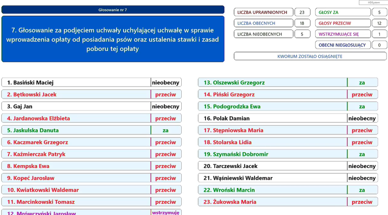Click the OBECNI NIEGŁOSUJĄCY label
Viewport: 388px width, 215px height.
(342, 45)
